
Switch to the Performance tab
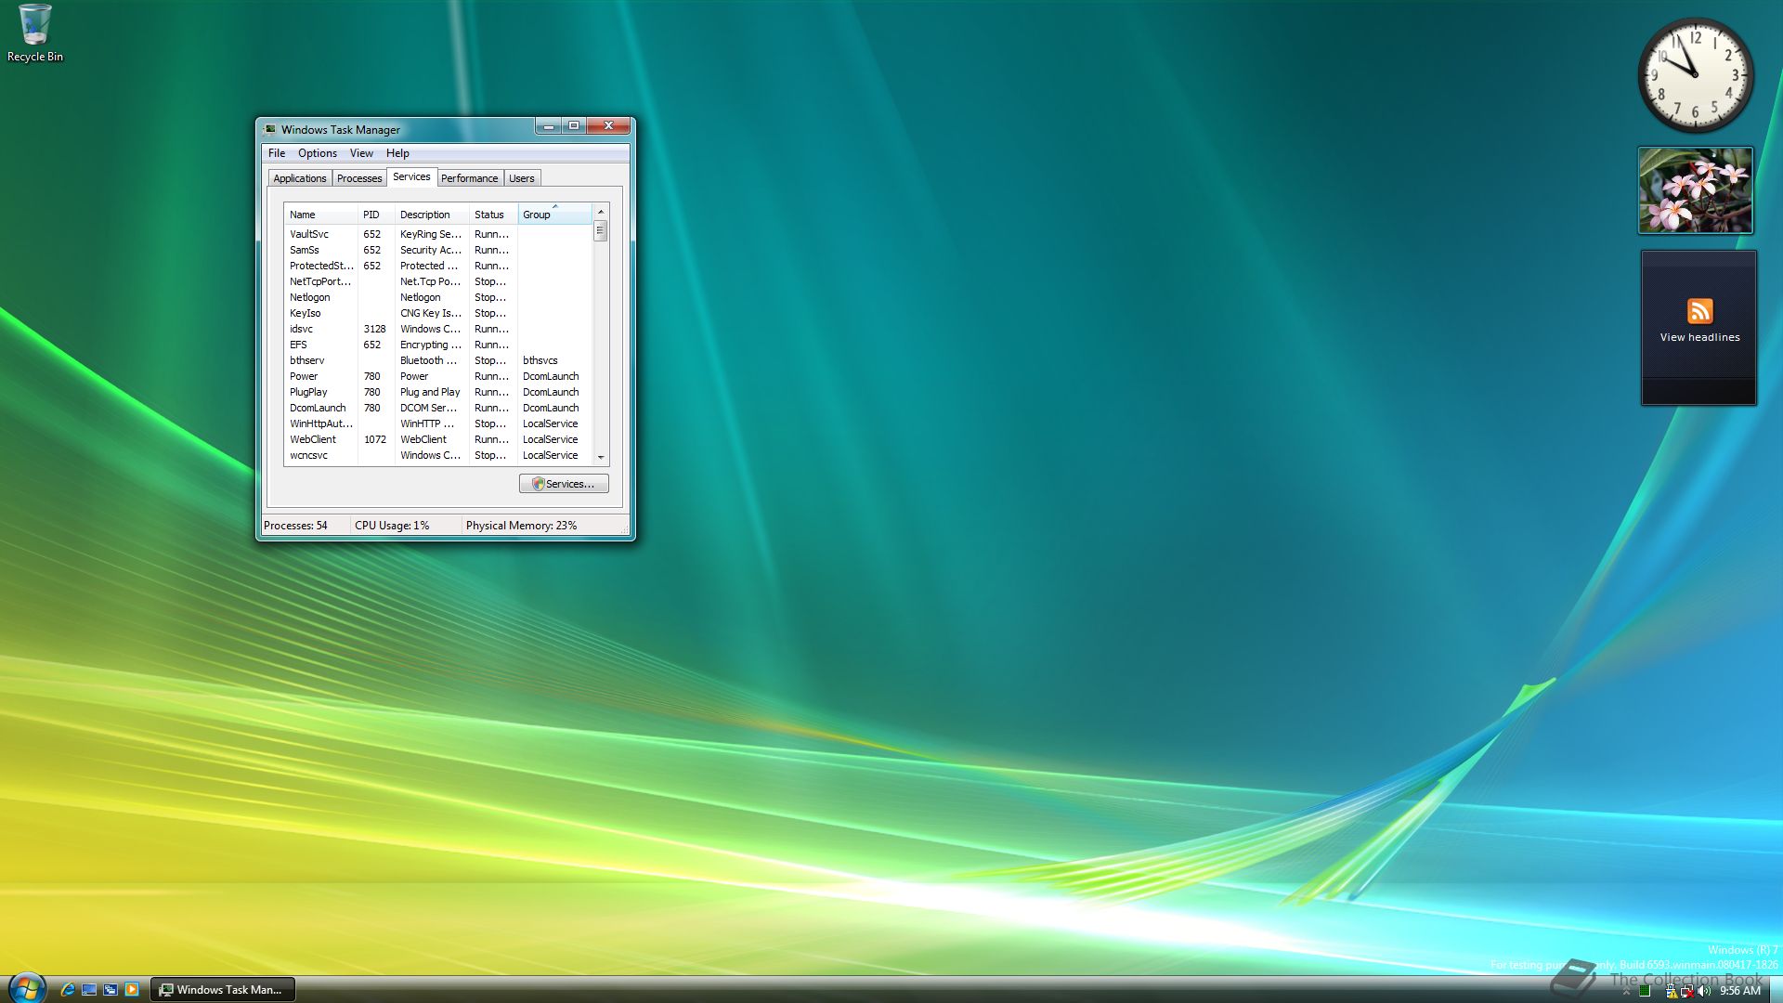click(470, 178)
